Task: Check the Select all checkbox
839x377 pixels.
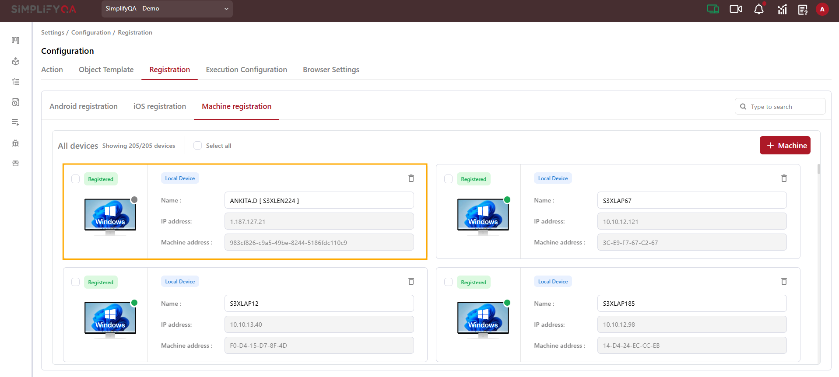Action: [x=198, y=146]
